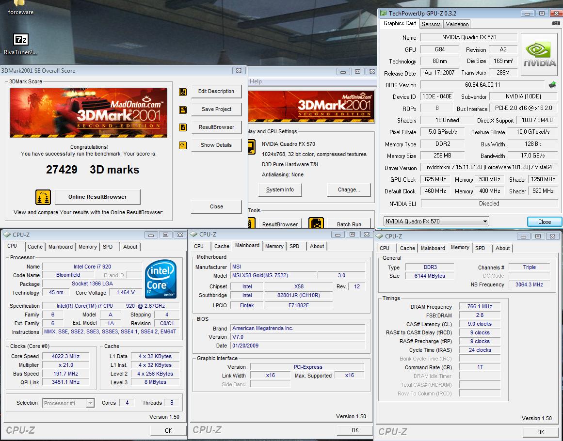Screen dimensions: 563x441
Task: Click the Batch Run icon in 3DMark
Action: pos(316,223)
